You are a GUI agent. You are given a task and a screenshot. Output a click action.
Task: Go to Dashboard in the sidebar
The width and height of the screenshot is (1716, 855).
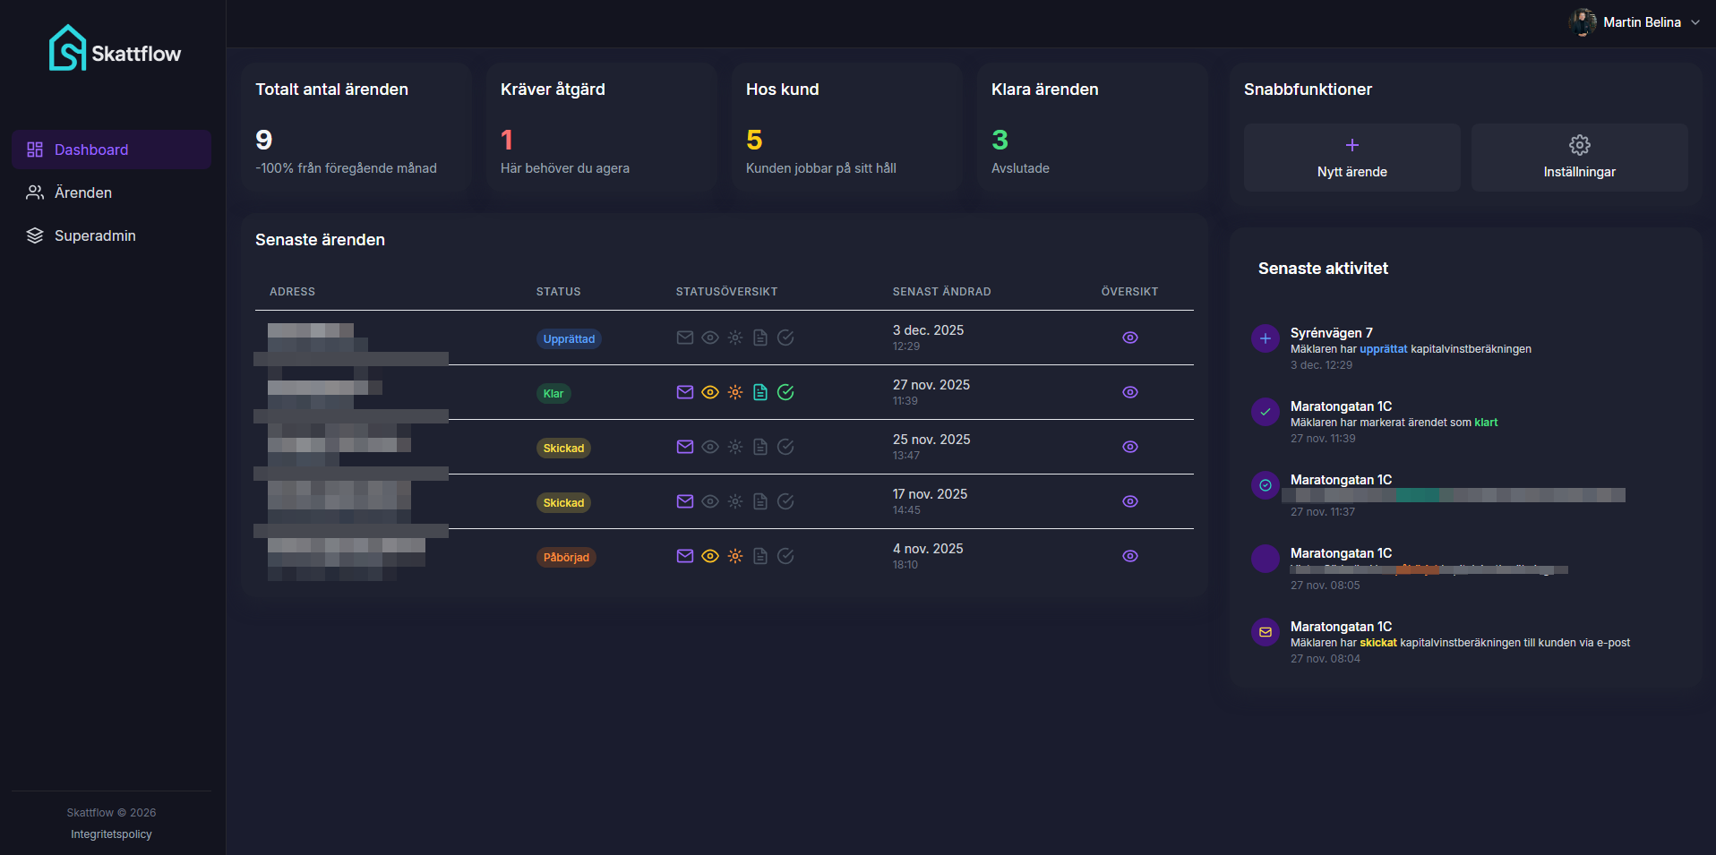tap(112, 150)
